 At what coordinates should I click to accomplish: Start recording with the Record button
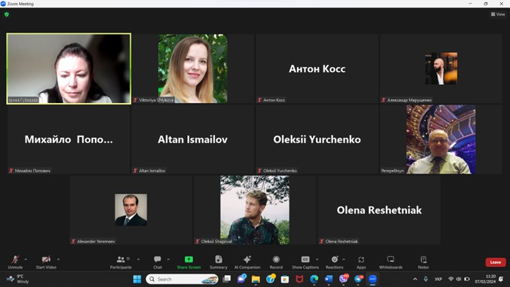tap(276, 261)
